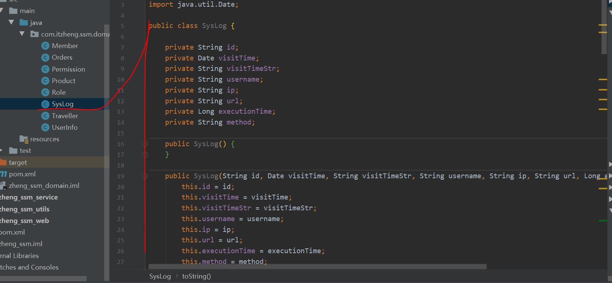
Task: Click 'import java.util.Date;' on line 3
Action: [x=193, y=4]
